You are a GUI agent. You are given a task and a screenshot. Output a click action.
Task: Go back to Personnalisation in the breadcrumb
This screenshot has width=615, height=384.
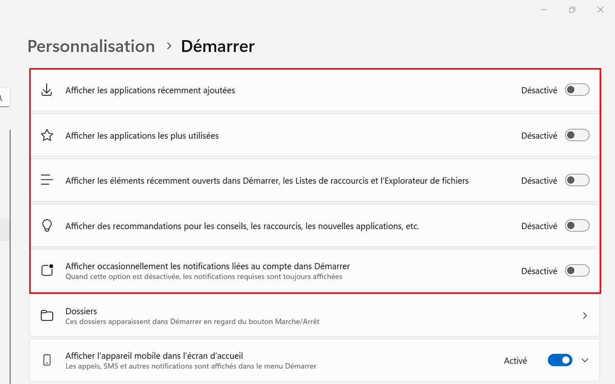point(91,46)
